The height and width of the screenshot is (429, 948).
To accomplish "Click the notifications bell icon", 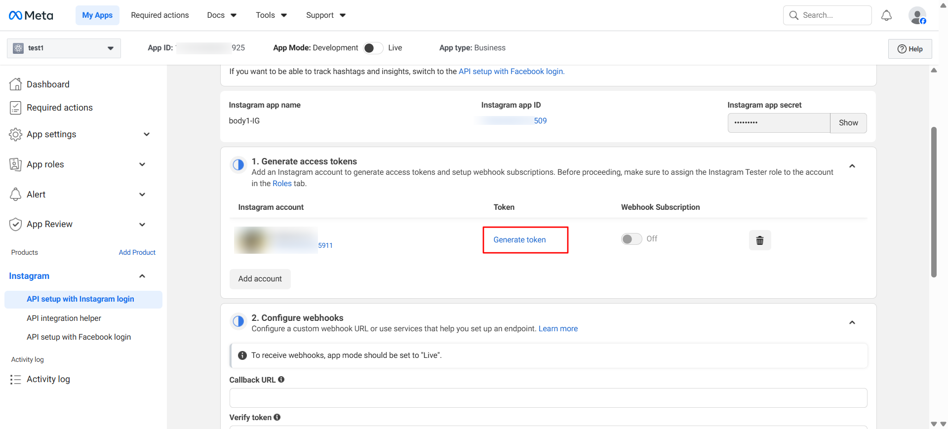I will click(886, 15).
